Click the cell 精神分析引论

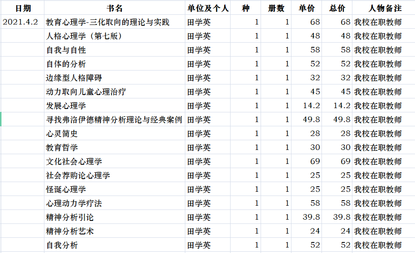coord(115,217)
